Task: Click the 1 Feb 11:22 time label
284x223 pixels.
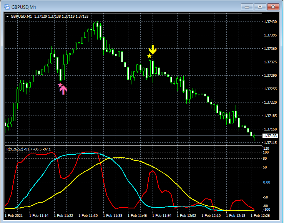Action: point(63,216)
